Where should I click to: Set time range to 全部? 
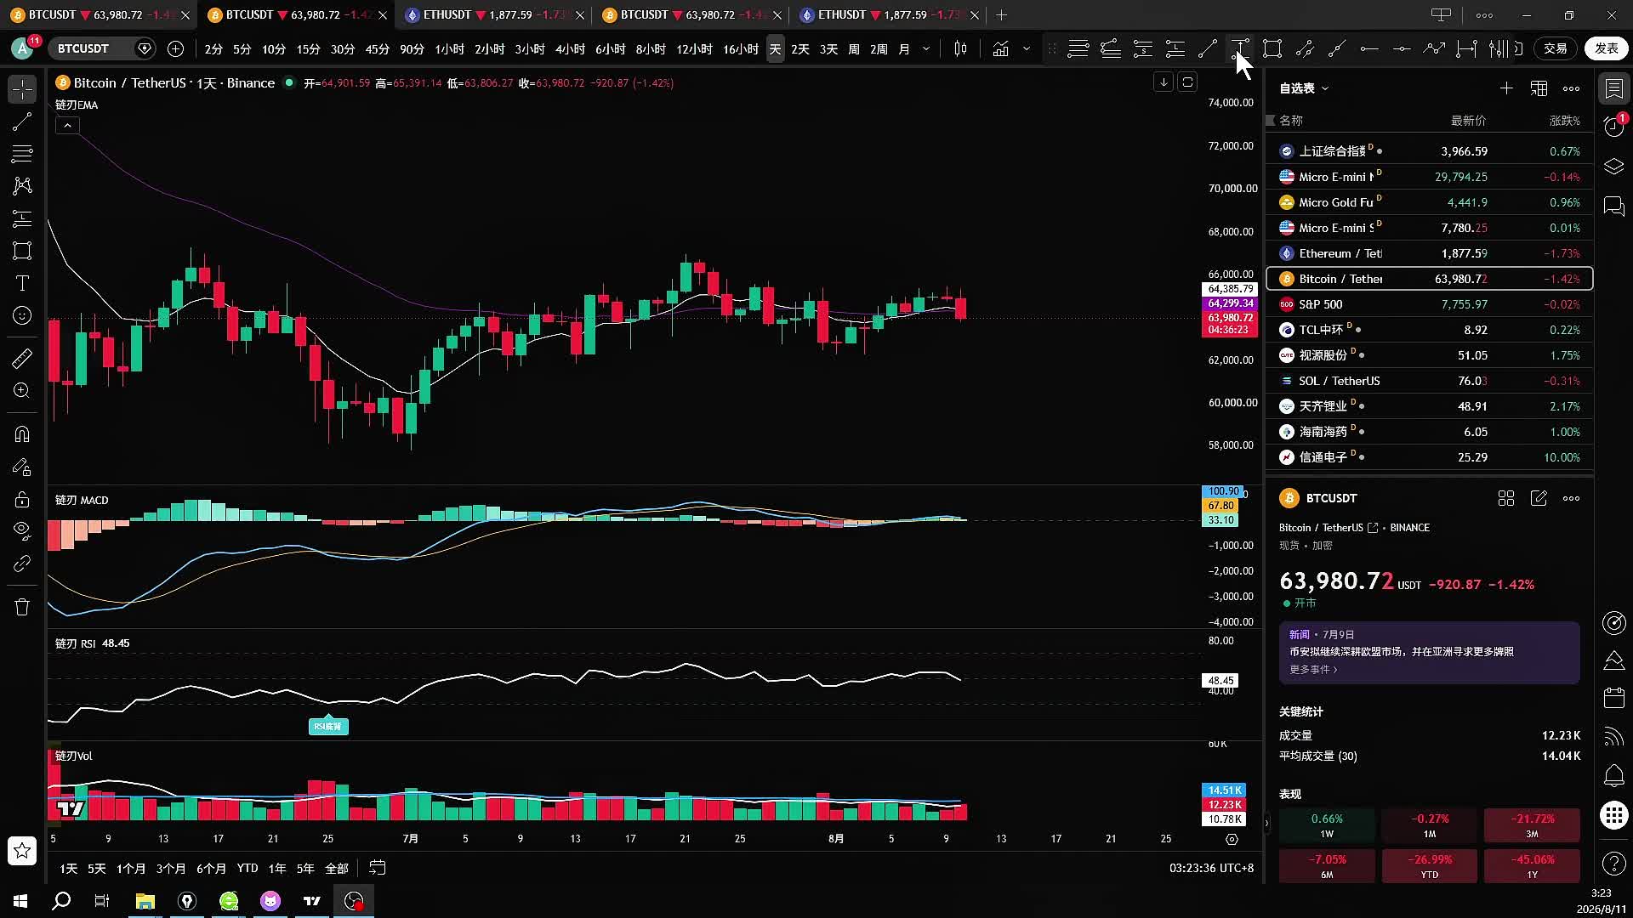click(x=337, y=868)
